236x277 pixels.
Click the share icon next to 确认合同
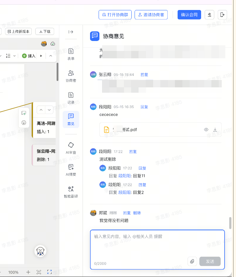(209, 15)
